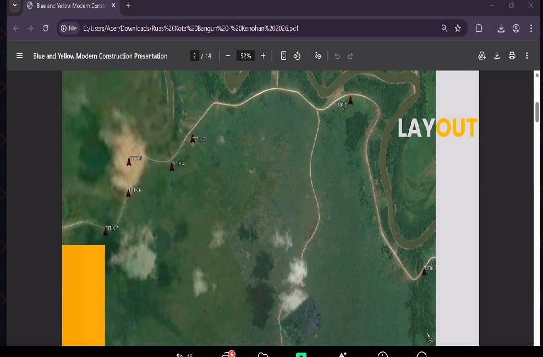Image resolution: width=543 pixels, height=357 pixels.
Task: Open the PDF viewer more actions menu
Action: point(527,56)
